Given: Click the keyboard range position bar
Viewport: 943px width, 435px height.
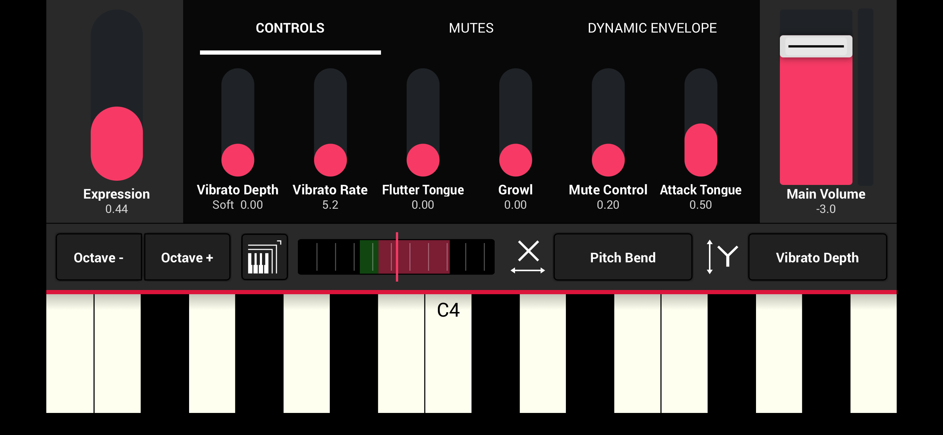Looking at the screenshot, I should tap(396, 257).
